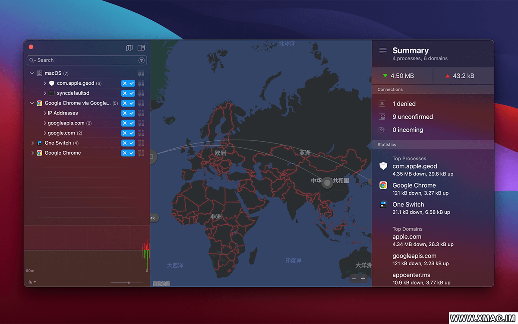This screenshot has height=324, width=518.
Task: Click the Statistics section header
Action: tap(433, 145)
